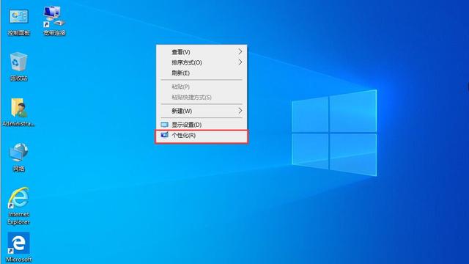Select the Internet Explorer desktop shortcut
Viewport: 469px width, 264px height.
click(x=18, y=198)
